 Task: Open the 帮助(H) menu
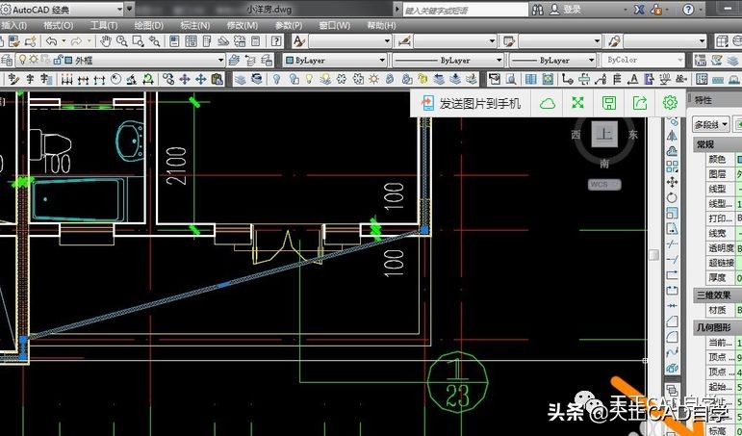tap(381, 26)
